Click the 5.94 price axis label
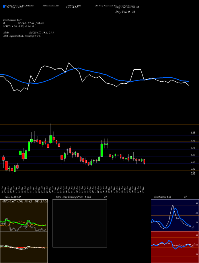Screen dimensions: 199x263 193,141
